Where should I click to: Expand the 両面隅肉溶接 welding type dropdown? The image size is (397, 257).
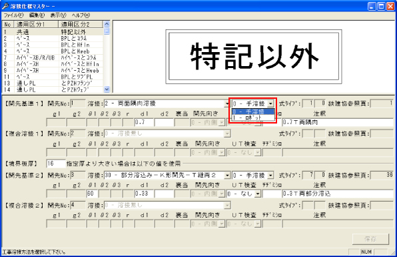tap(227, 103)
